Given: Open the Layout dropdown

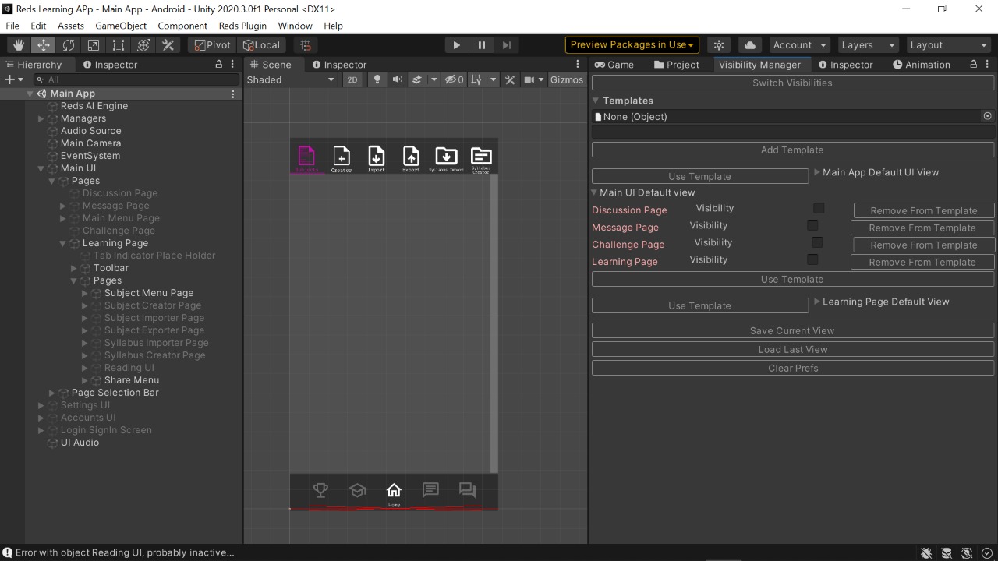Looking at the screenshot, I should pos(949,45).
